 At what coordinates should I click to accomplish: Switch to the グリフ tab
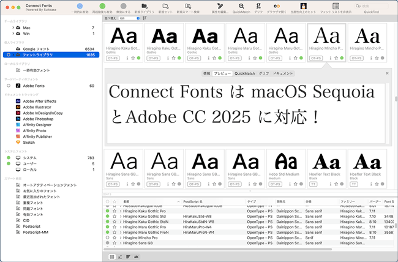tap(264, 73)
